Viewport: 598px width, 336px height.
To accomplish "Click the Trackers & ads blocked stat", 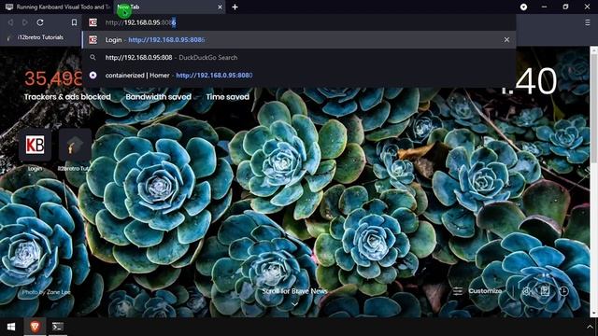I will pos(67,97).
